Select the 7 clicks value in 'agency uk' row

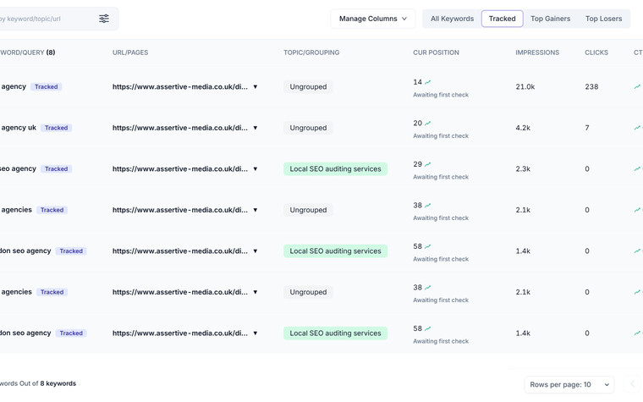click(587, 128)
